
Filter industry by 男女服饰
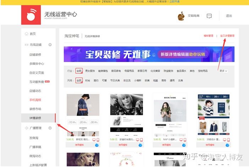click(x=90, y=71)
